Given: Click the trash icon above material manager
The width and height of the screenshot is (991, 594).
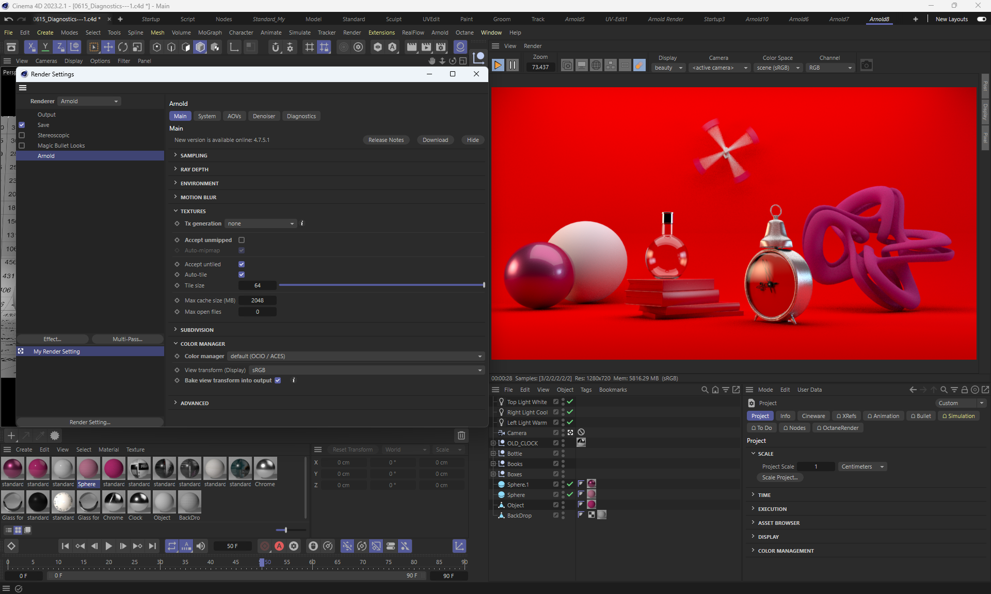Looking at the screenshot, I should [x=461, y=436].
